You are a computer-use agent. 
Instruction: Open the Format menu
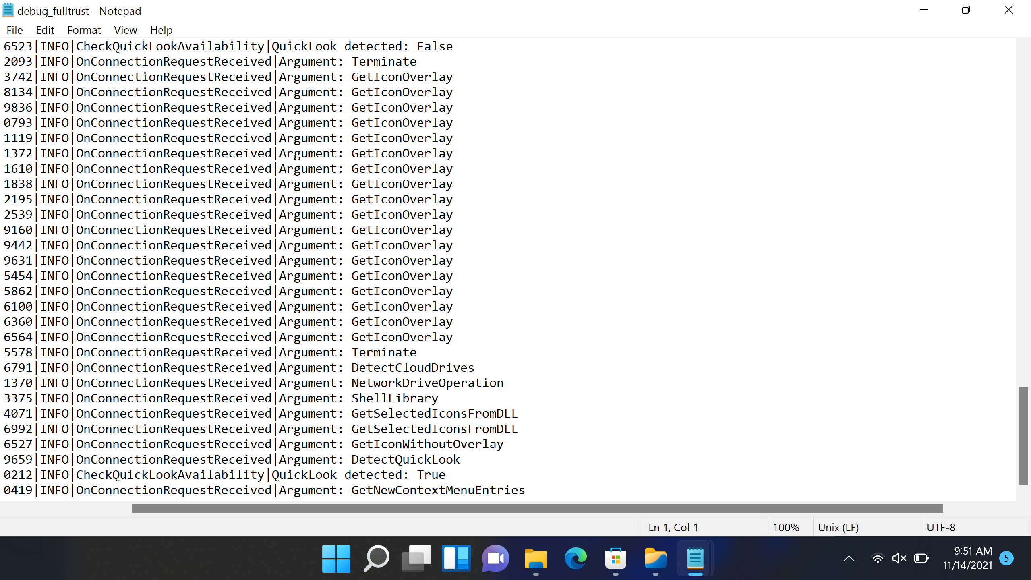click(84, 30)
